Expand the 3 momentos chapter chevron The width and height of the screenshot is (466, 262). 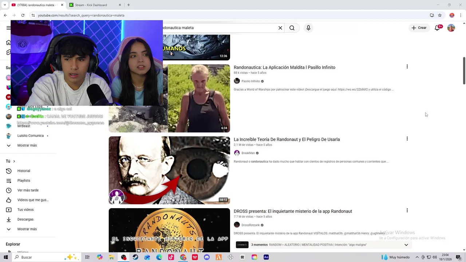pos(406,245)
